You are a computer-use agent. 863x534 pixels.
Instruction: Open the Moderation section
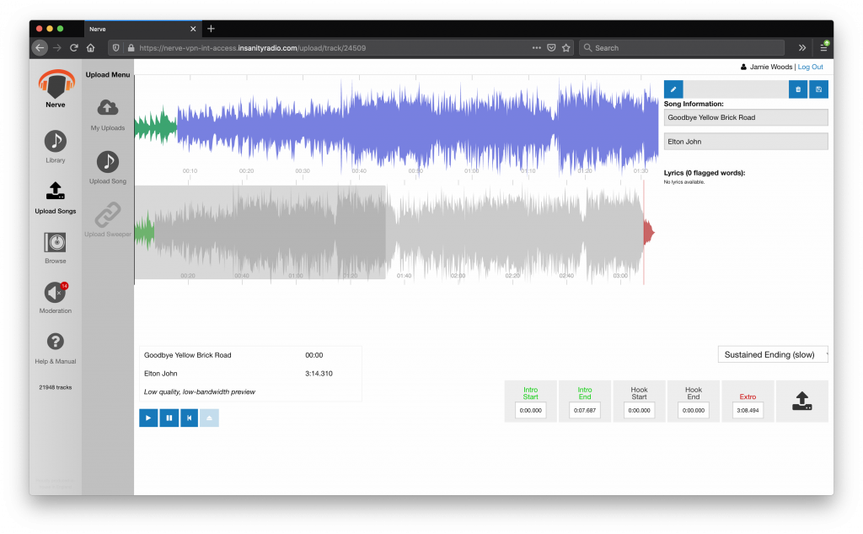(x=55, y=298)
